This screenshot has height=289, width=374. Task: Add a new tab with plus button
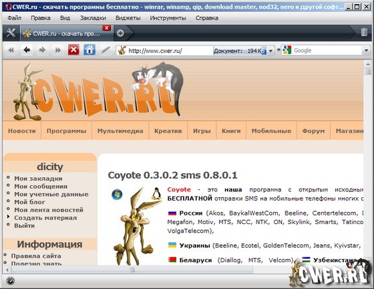point(120,33)
